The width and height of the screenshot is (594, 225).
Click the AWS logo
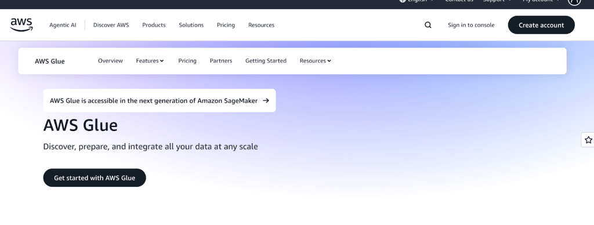pos(21,24)
